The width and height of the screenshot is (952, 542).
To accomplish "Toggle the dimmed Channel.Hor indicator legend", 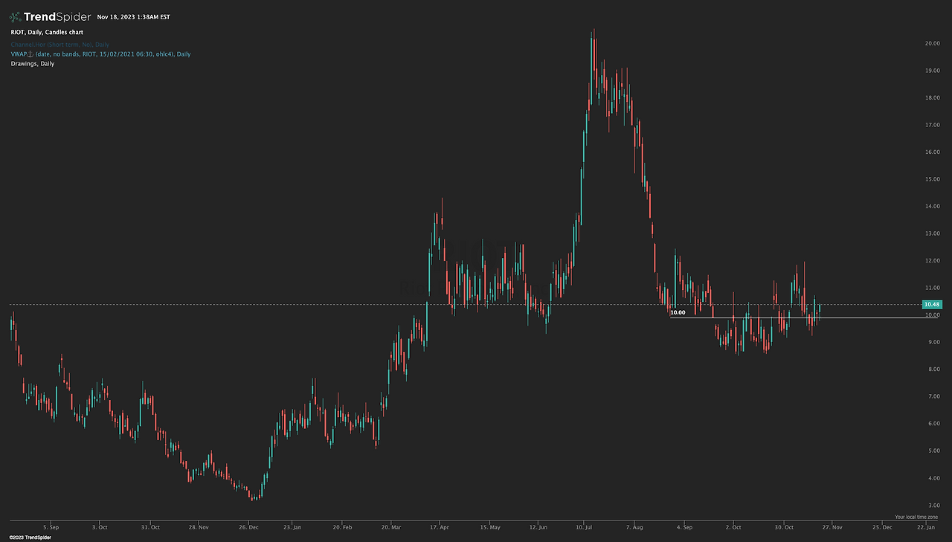I will click(60, 45).
